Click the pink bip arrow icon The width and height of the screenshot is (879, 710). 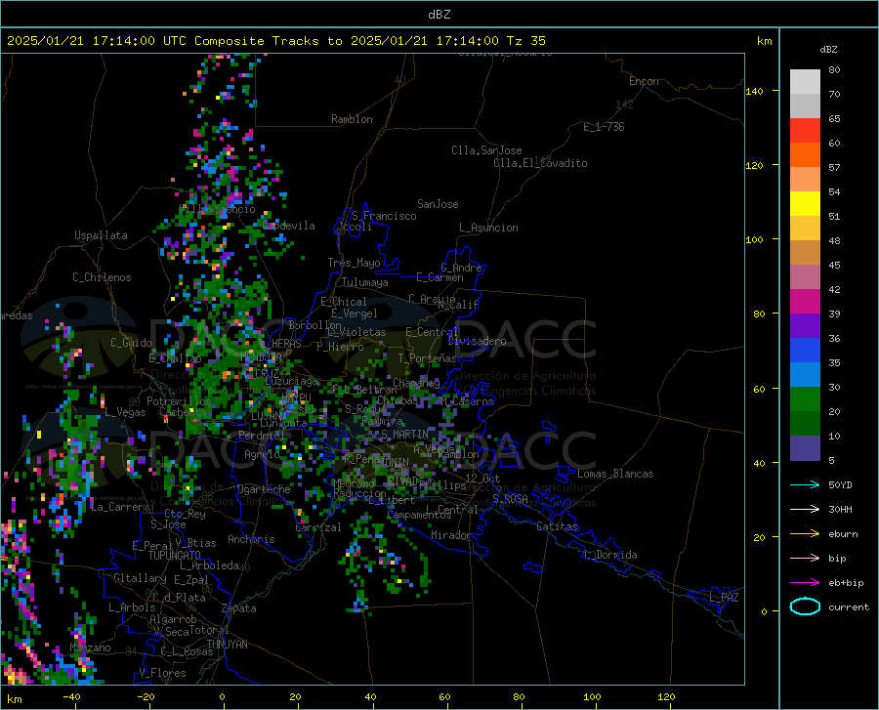click(x=805, y=558)
